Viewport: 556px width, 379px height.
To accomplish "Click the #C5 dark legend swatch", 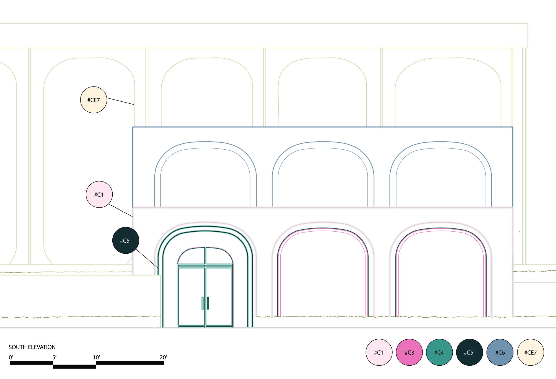I will click(469, 352).
